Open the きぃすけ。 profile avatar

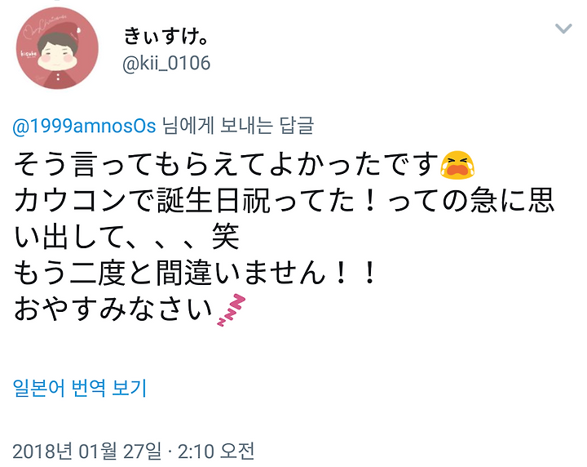pyautogui.click(x=57, y=48)
